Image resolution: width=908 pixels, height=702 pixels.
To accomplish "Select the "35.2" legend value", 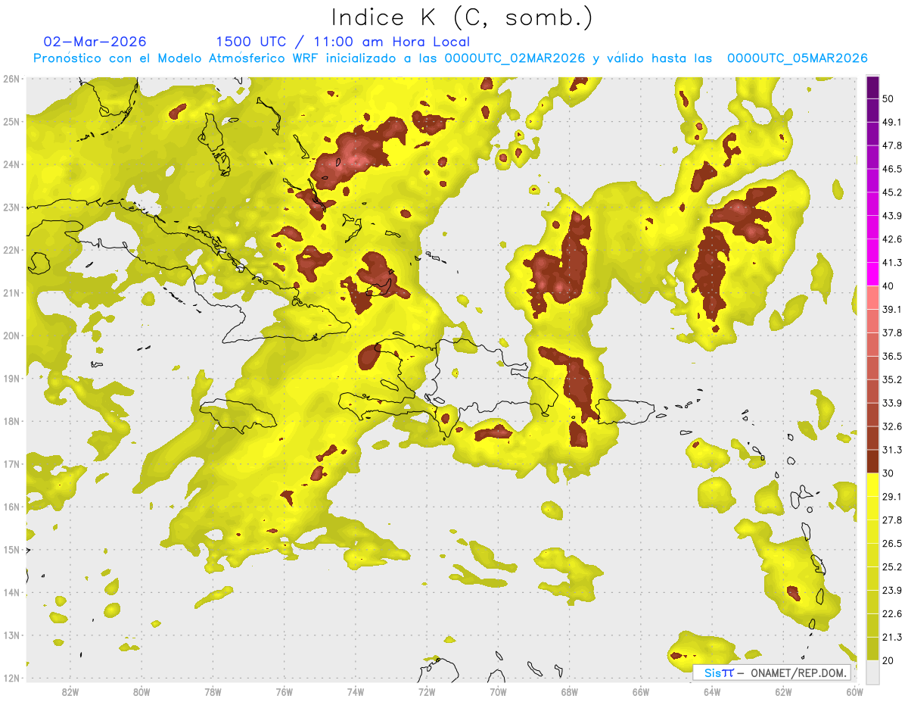I will pyautogui.click(x=892, y=380).
